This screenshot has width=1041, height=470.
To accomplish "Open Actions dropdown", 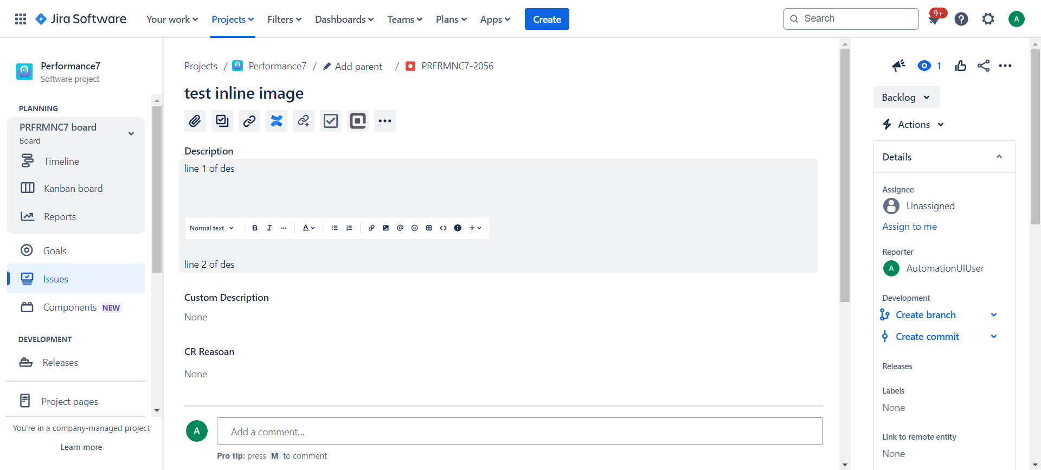I will (914, 124).
